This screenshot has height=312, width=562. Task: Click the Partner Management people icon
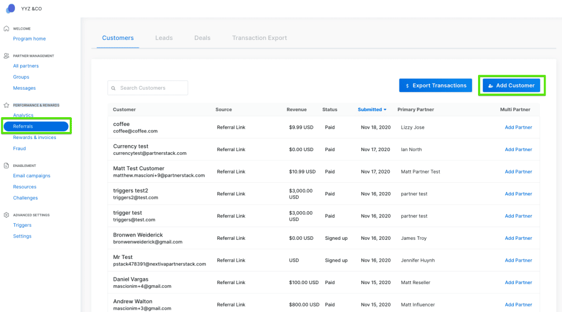[x=7, y=56]
